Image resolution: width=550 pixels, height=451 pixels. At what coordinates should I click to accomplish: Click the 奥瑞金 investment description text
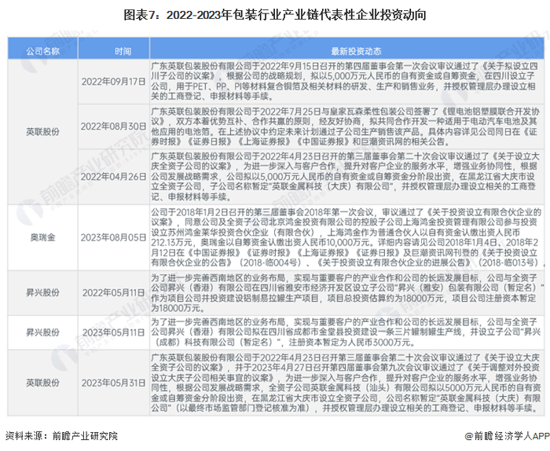(x=346, y=237)
